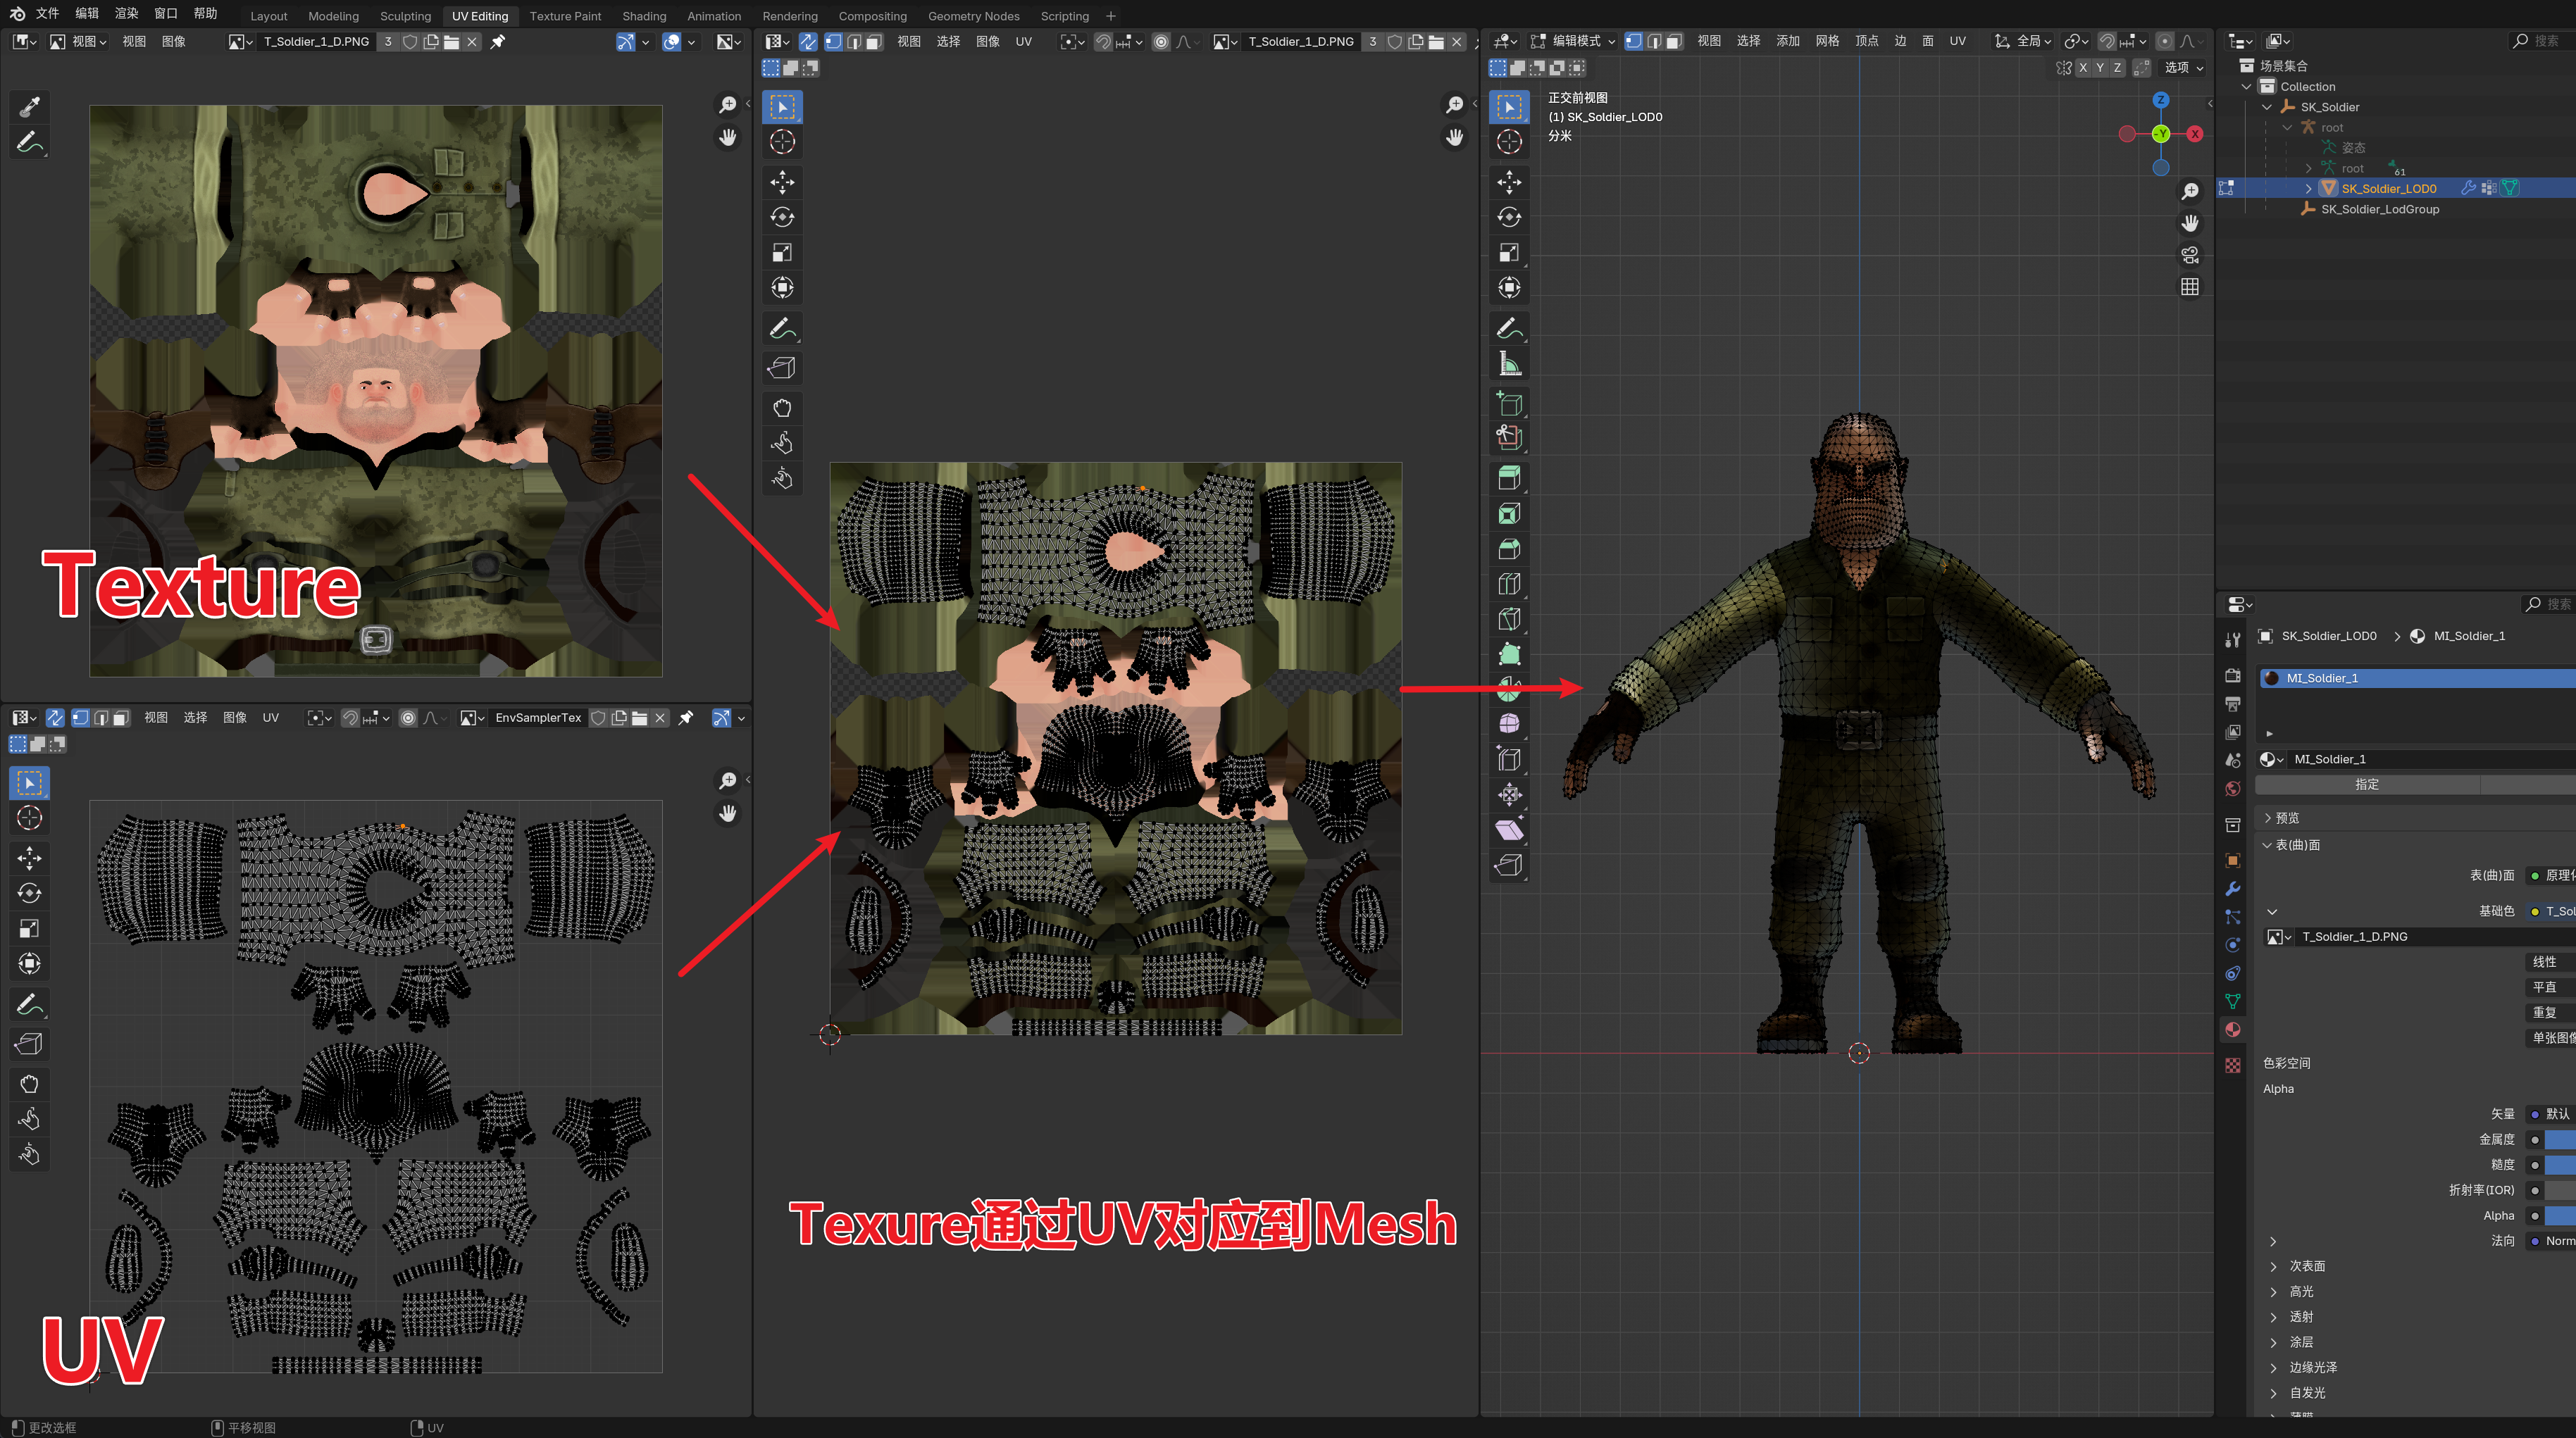
Task: Open the Material properties tab icon
Action: click(x=2233, y=1030)
